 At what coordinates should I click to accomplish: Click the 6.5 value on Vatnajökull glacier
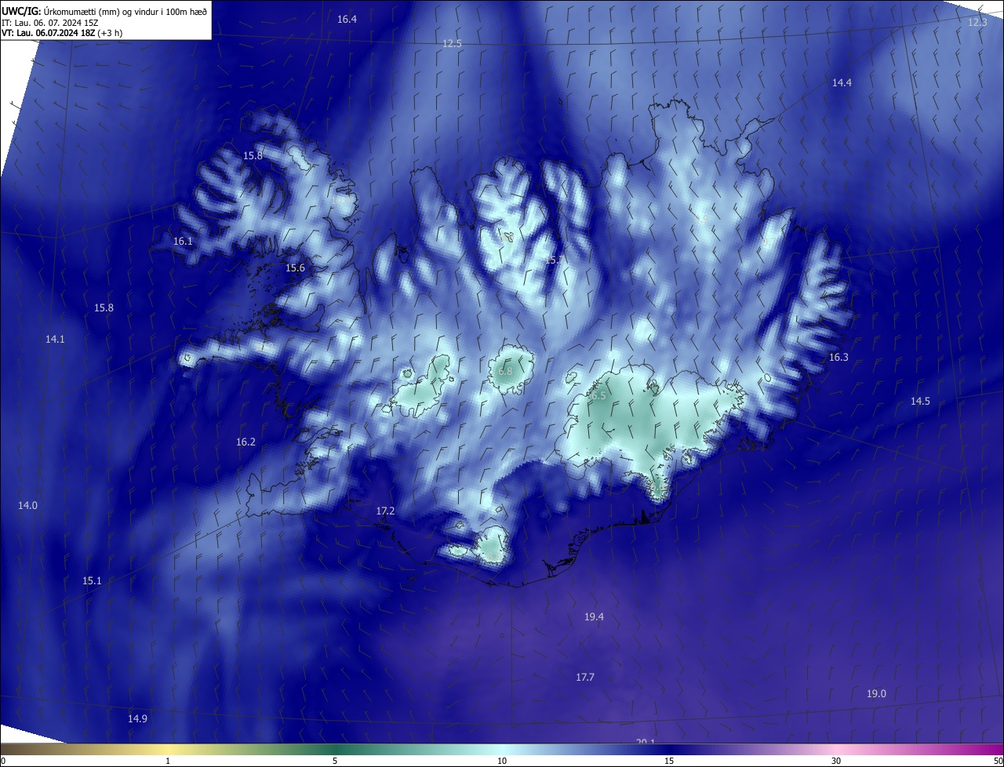tap(598, 396)
